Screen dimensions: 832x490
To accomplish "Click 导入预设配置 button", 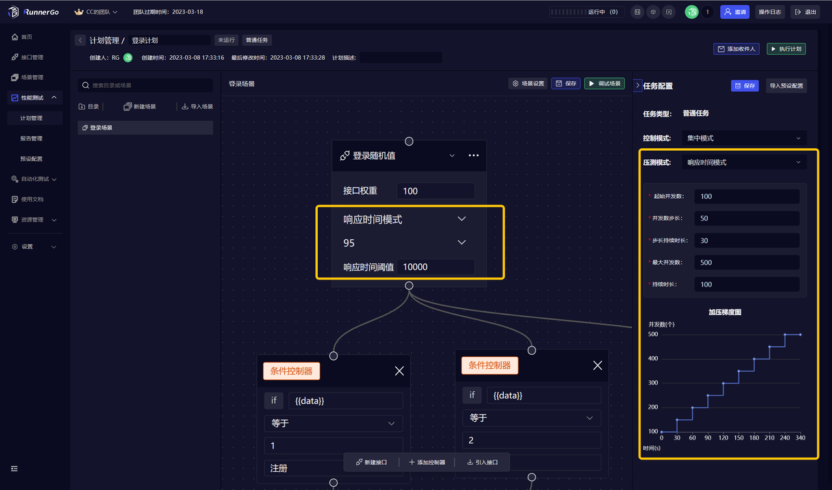I will pos(786,86).
